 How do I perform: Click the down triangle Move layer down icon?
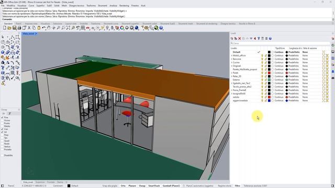251,39
